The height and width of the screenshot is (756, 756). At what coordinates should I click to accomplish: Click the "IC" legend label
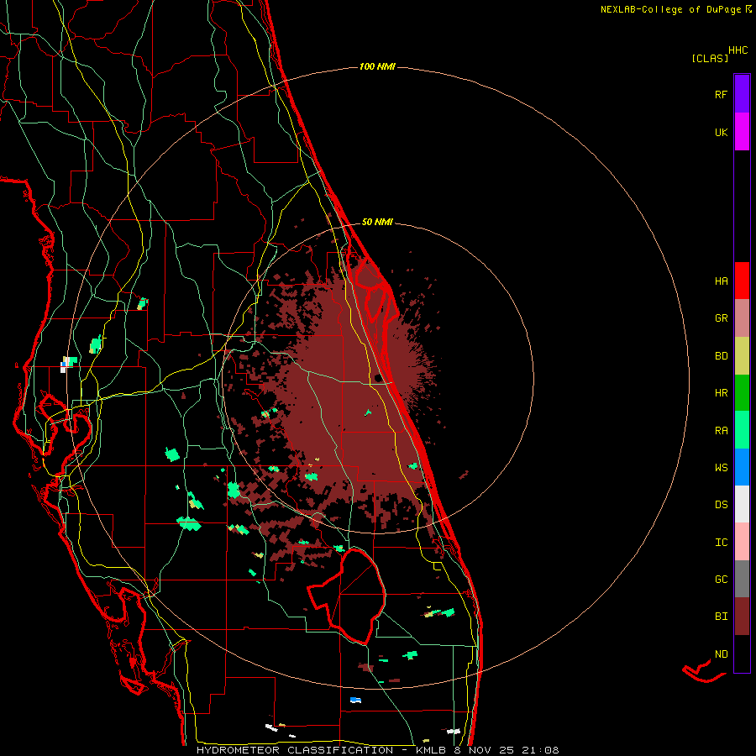[721, 543]
